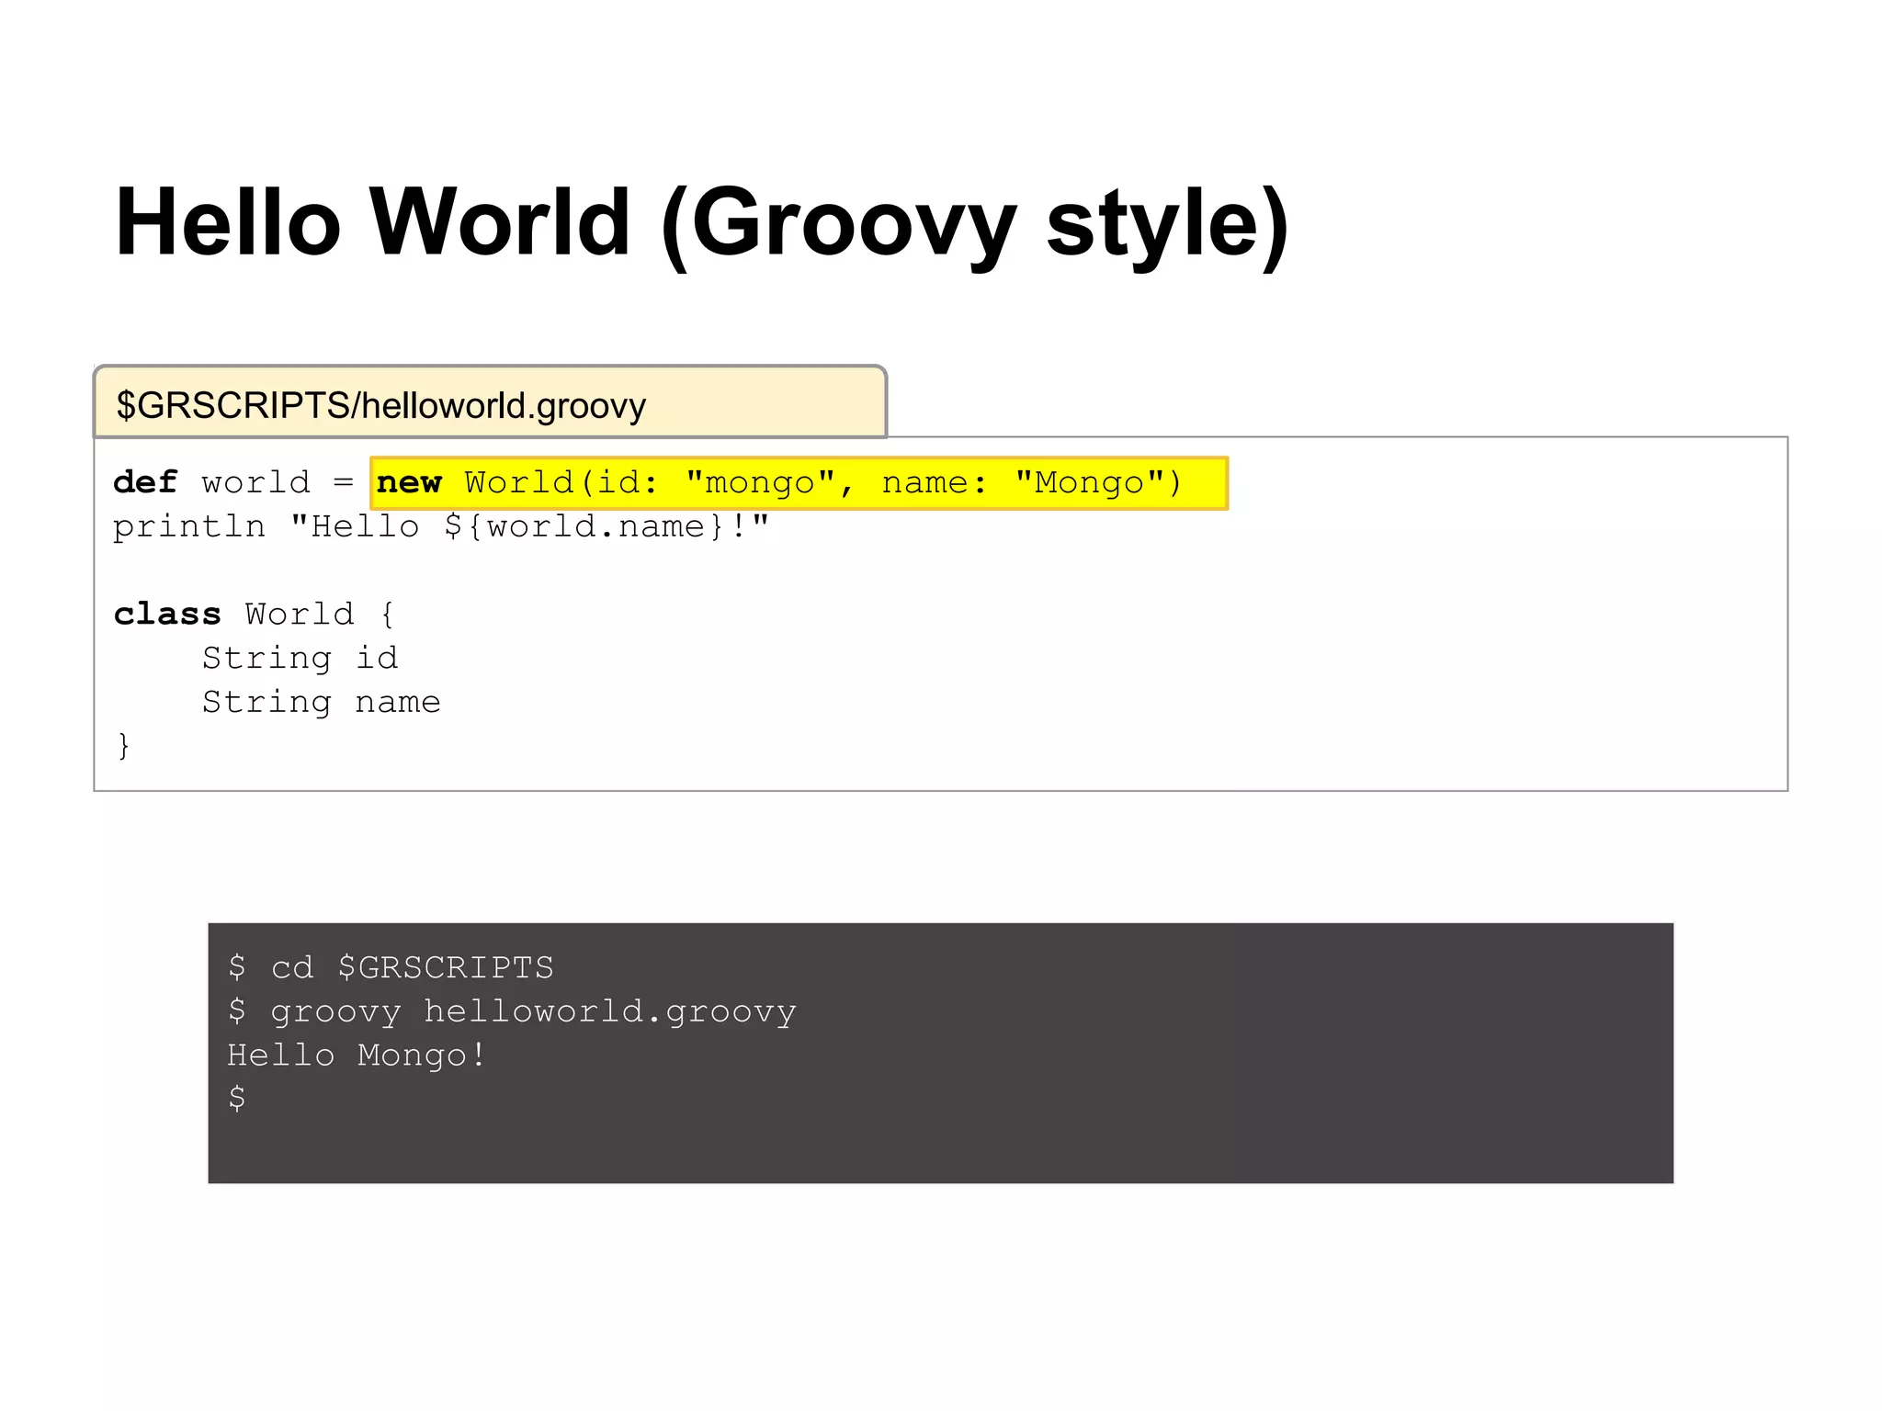The image size is (1882, 1411).
Task: Click the '$ cd $GRSCRIPTS' terminal line
Action: point(391,967)
